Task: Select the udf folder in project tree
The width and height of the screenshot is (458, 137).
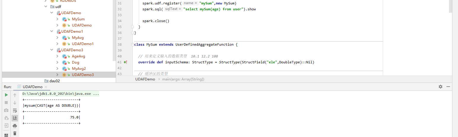Action: pyautogui.click(x=58, y=6)
